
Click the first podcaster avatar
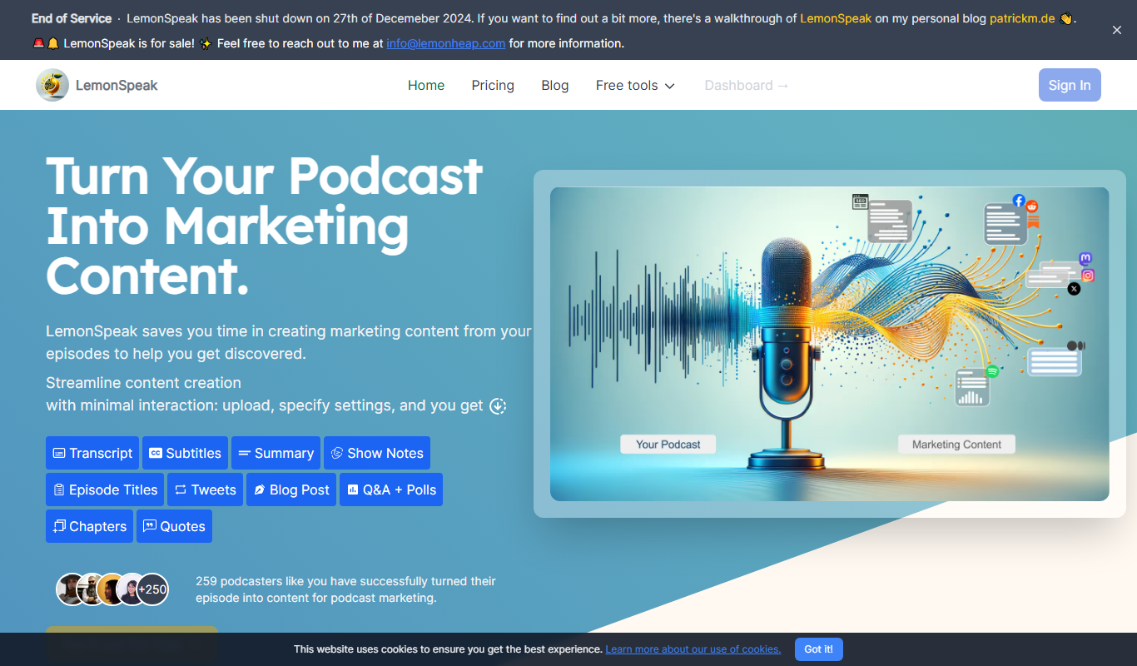[x=72, y=589]
